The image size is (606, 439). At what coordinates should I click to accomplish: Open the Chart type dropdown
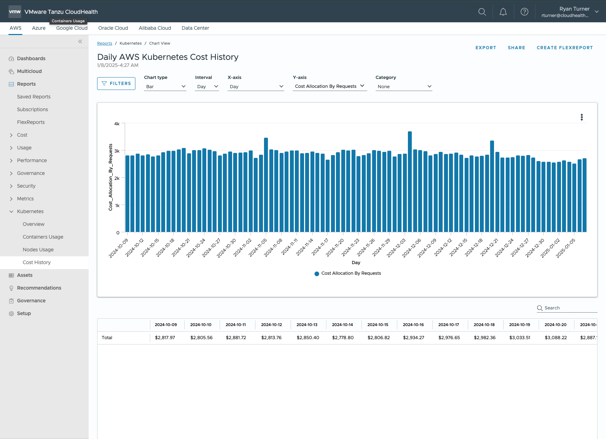click(165, 86)
